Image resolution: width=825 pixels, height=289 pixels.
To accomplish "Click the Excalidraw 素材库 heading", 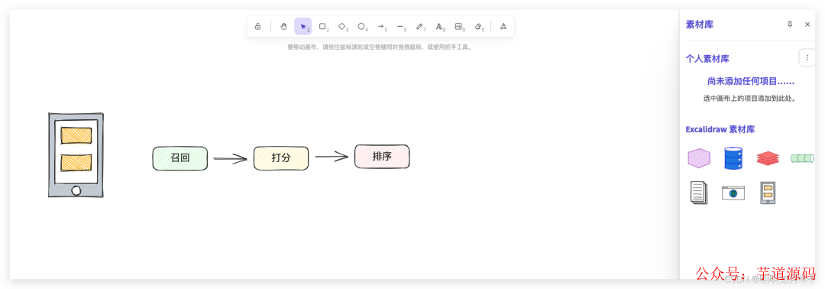I will click(x=720, y=129).
